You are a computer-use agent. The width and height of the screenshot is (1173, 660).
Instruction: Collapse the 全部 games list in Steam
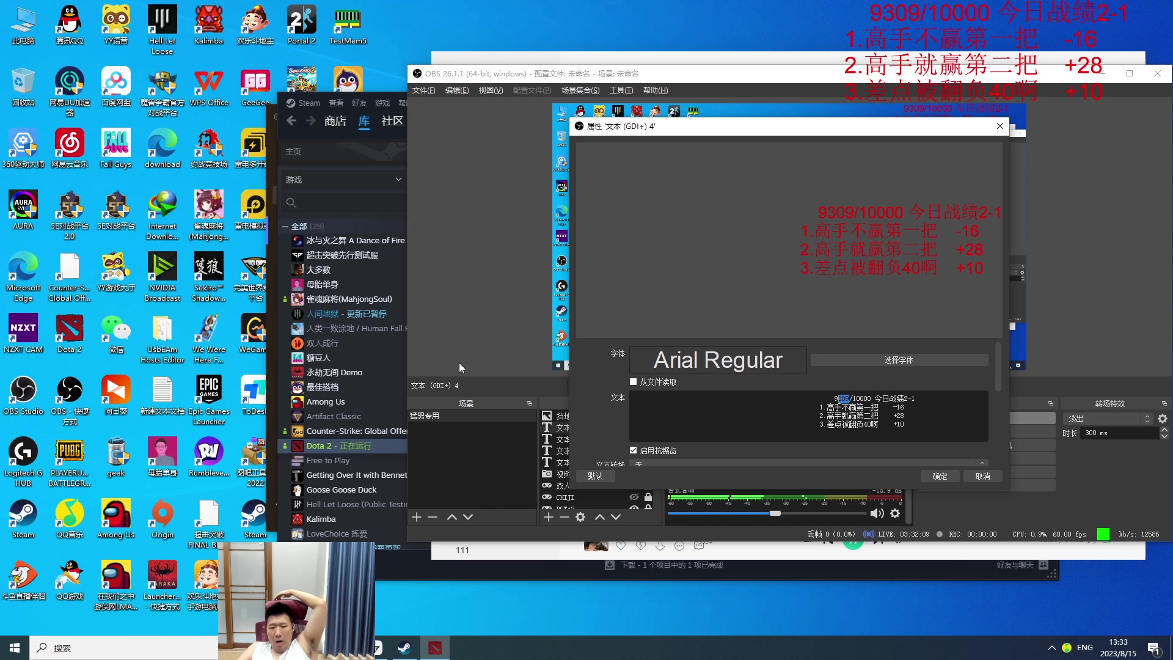(285, 226)
